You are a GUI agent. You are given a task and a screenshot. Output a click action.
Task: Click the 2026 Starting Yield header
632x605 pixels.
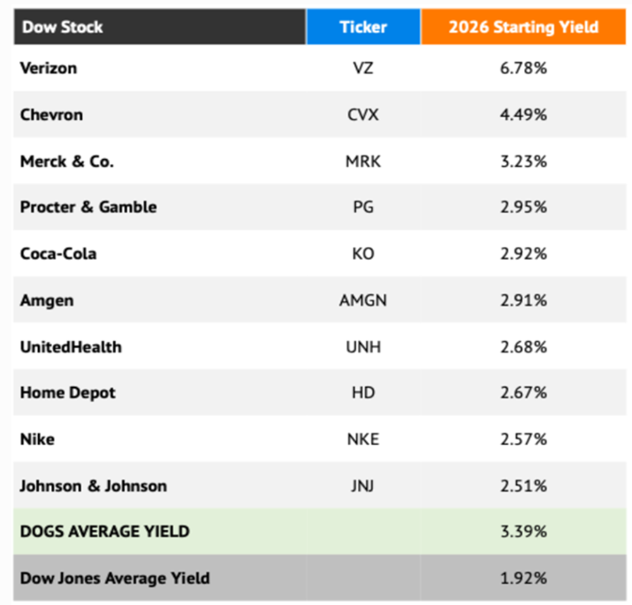[x=523, y=26]
